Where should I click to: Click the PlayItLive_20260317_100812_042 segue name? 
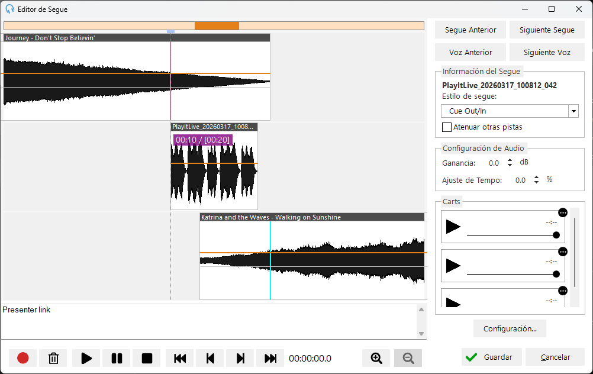499,85
